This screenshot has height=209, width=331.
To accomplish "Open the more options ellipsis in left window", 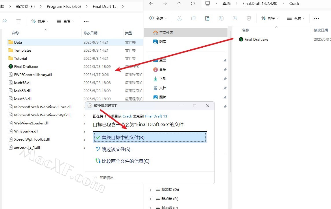I will point(86,21).
